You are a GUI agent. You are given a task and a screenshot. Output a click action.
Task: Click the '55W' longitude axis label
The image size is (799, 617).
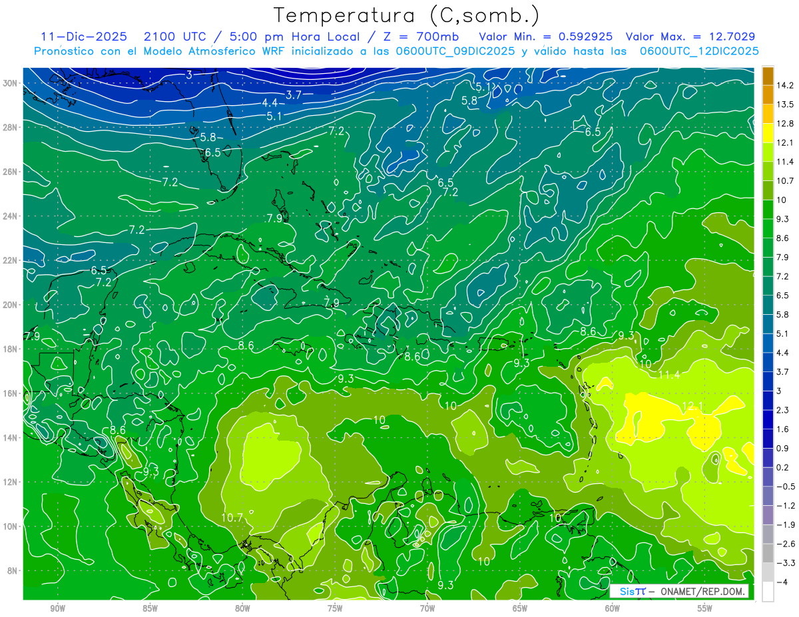coord(705,608)
